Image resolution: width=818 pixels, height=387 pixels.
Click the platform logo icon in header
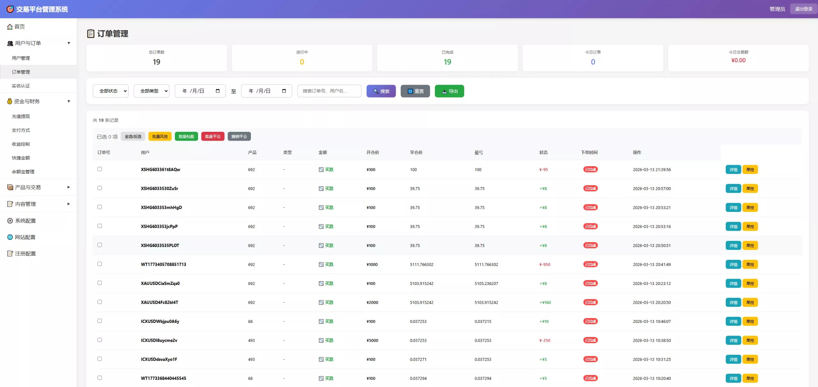tap(10, 9)
